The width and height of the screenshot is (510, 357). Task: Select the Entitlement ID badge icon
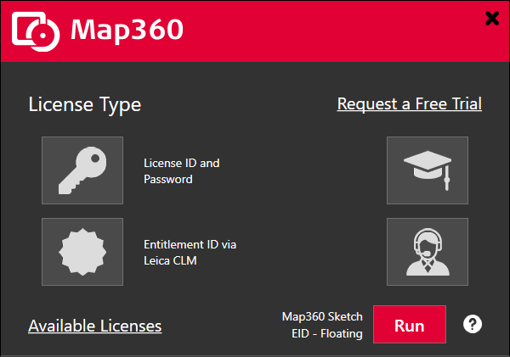[x=82, y=252]
